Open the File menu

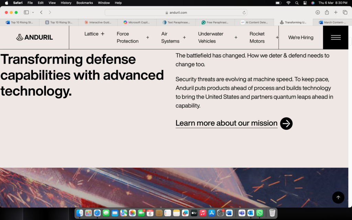30,3
